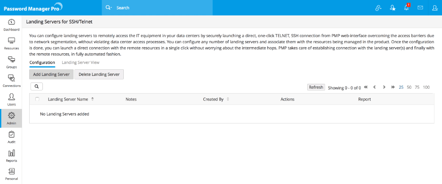Open the Groups sidebar icon

pyautogui.click(x=11, y=60)
